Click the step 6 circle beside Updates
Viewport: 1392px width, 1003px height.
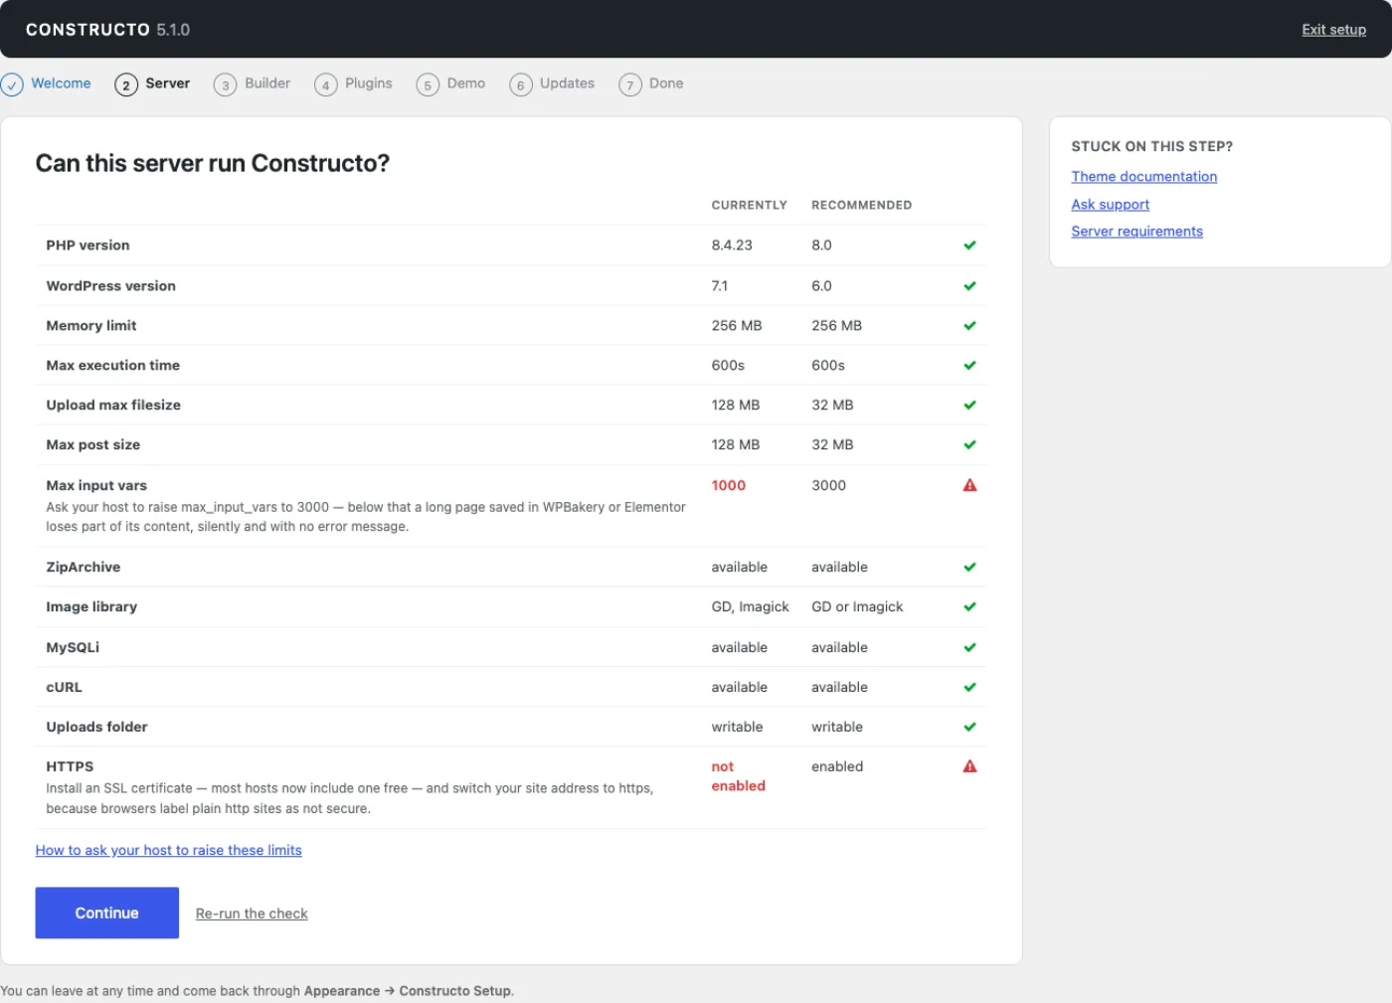point(521,84)
